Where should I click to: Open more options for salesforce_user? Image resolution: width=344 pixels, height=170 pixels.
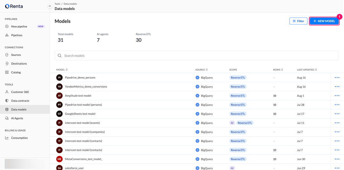tap(337, 168)
